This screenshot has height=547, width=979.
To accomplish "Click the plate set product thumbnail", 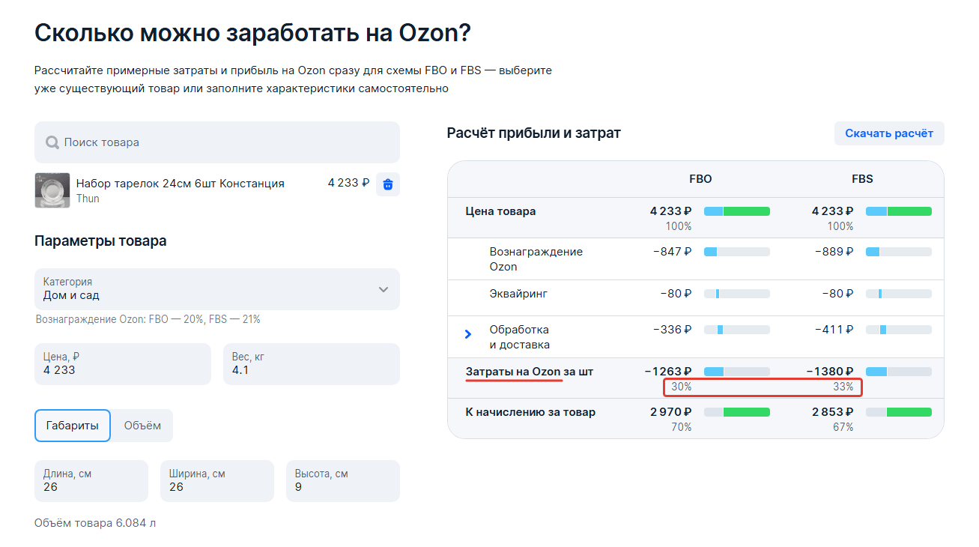I will [52, 190].
